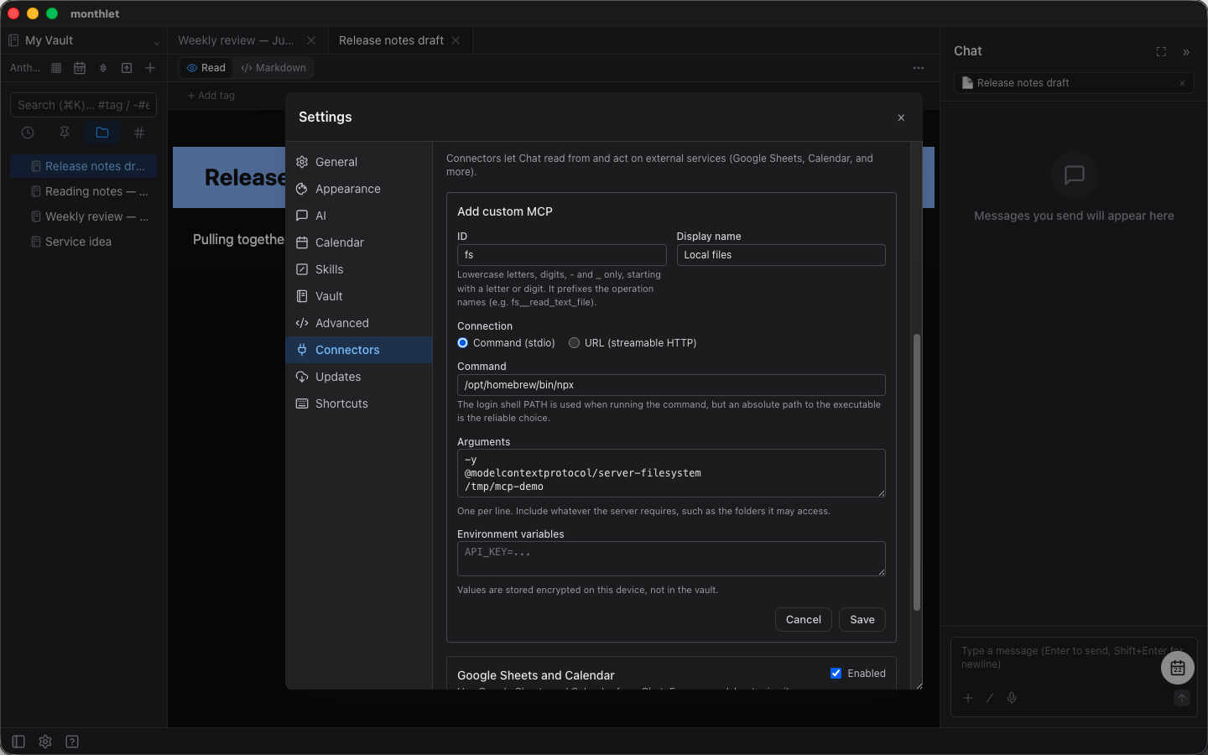Viewport: 1208px width, 755px height.
Task: Open Calendar settings section
Action: (359, 242)
